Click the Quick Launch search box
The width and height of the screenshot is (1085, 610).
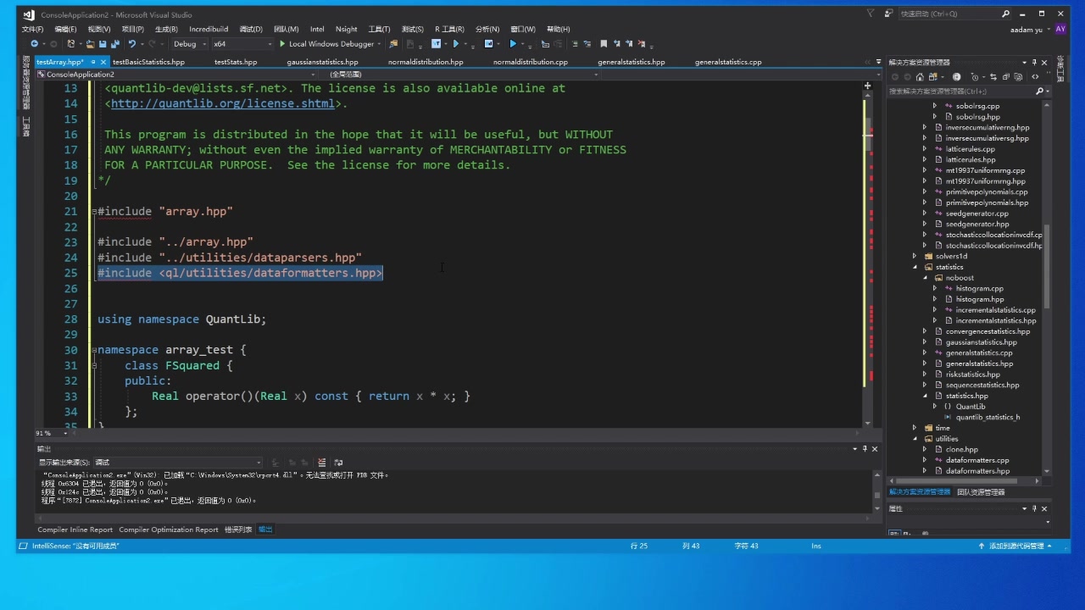949,14
